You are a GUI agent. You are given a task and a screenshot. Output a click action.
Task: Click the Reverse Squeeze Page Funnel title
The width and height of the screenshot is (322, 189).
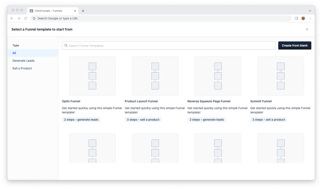209,101
